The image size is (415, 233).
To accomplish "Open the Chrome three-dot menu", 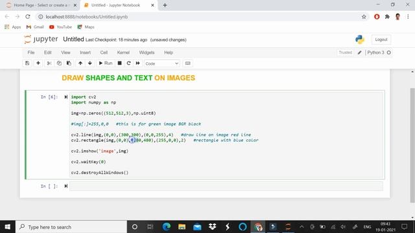I will pyautogui.click(x=408, y=17).
